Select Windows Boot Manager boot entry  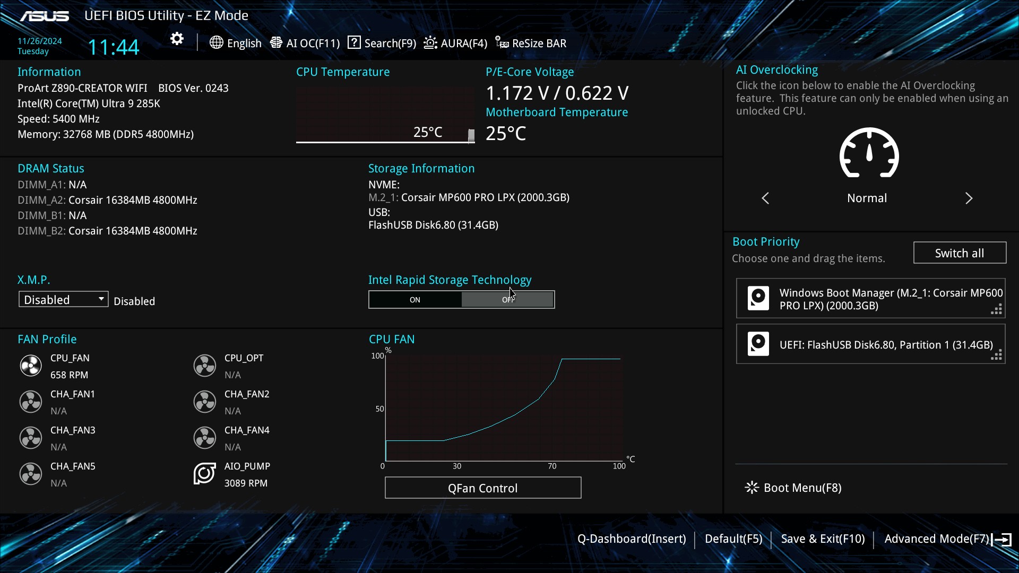870,299
